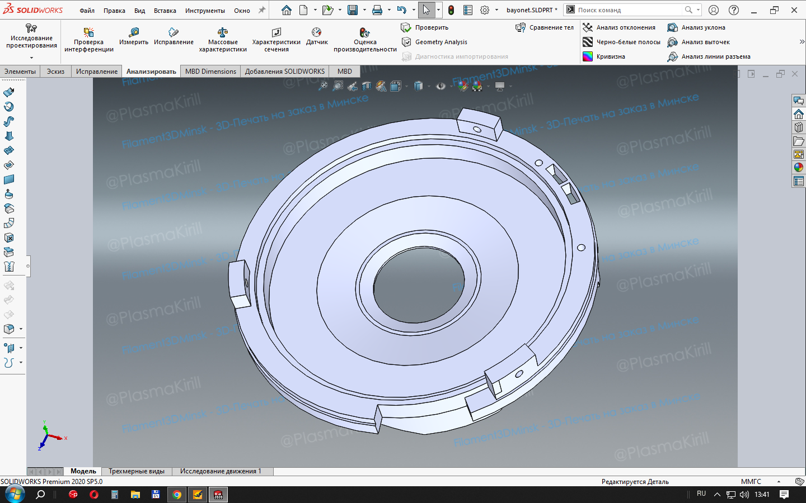Click the Delete Face tool in left toolbar
This screenshot has width=806, height=503.
[x=9, y=238]
